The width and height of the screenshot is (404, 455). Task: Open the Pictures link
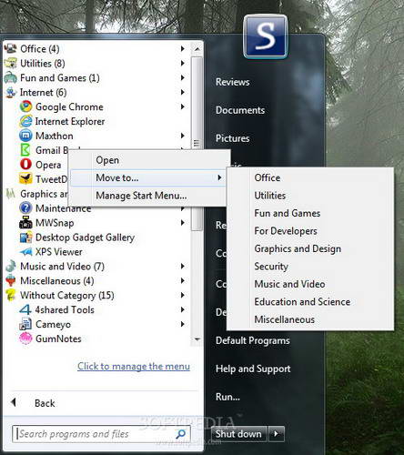(233, 138)
